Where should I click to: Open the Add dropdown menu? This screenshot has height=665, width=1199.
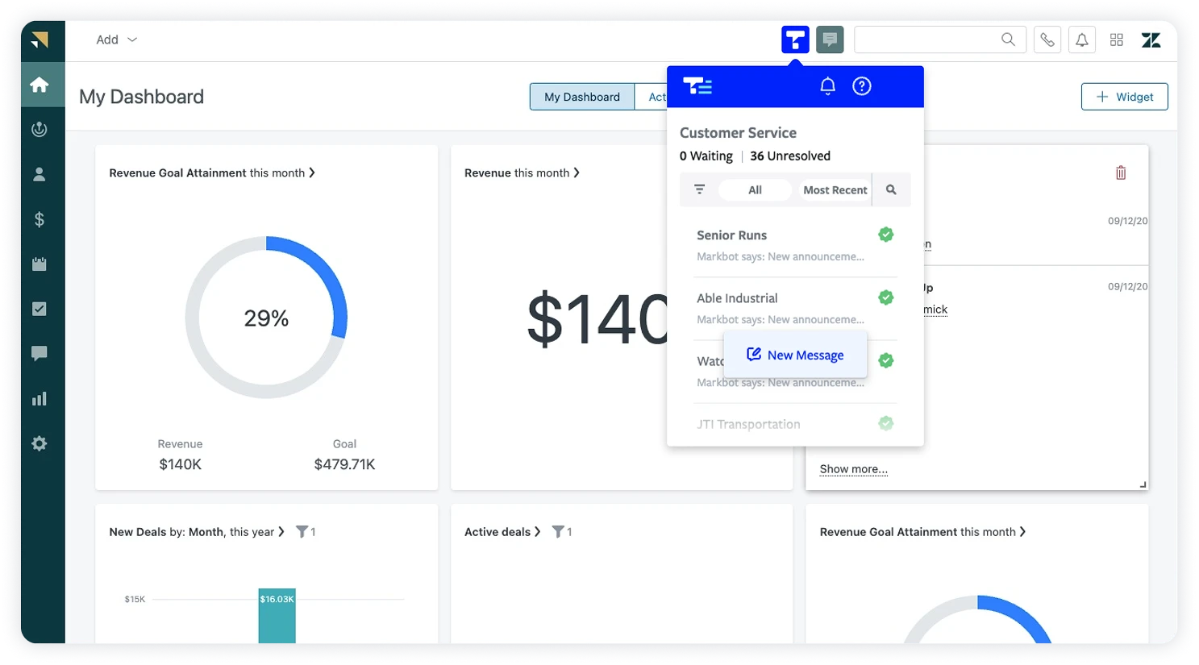(117, 39)
